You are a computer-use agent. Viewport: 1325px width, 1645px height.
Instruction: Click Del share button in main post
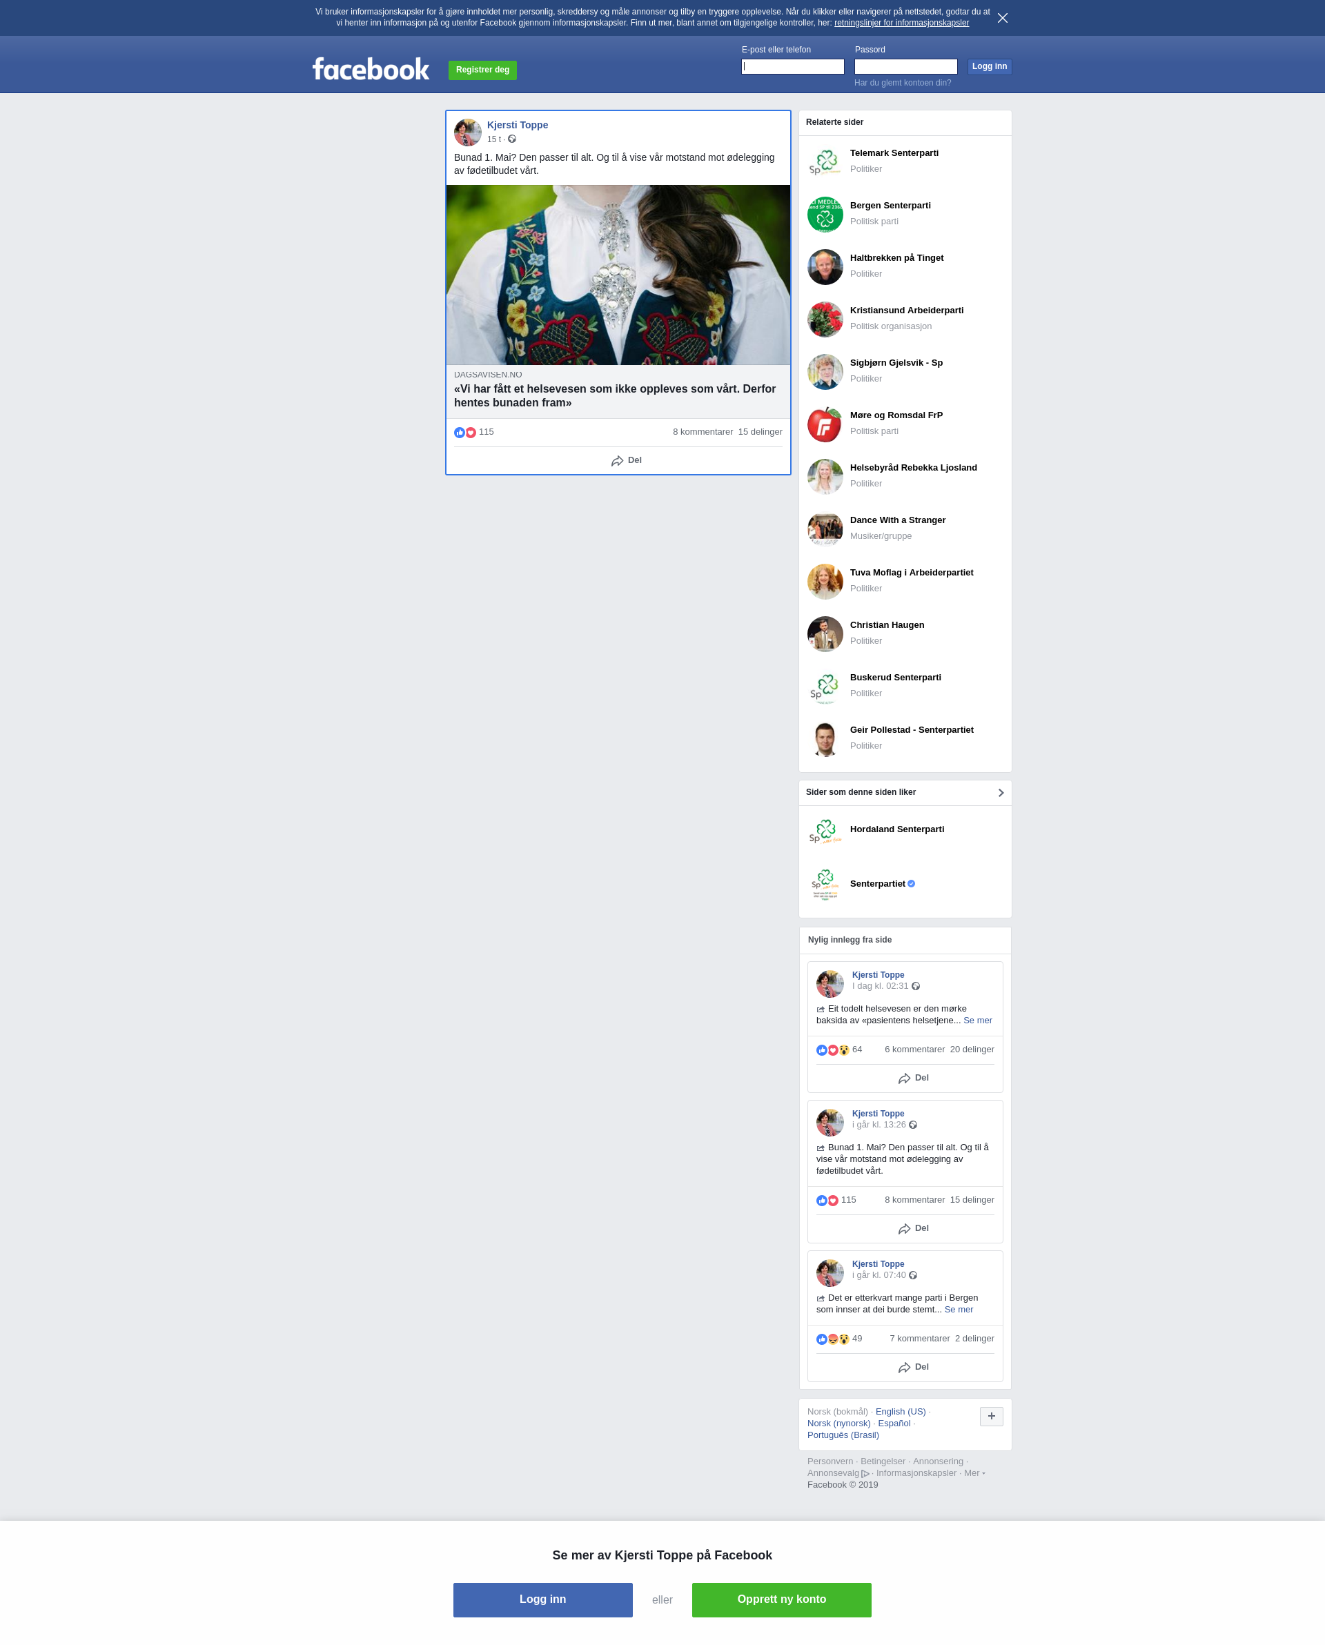tap(627, 461)
